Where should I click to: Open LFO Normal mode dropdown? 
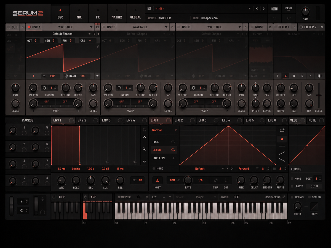click(176, 130)
